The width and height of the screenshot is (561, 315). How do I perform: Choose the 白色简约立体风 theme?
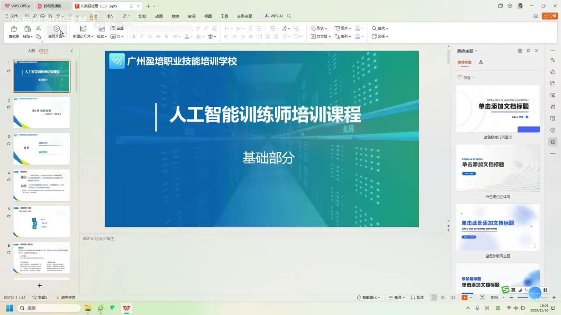[x=498, y=168]
